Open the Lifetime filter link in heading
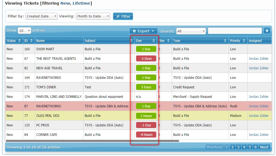Image resolution: width=276 pixels, height=156 pixels. (x=81, y=4)
